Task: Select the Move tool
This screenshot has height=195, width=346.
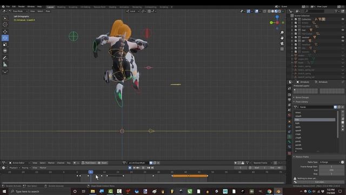Action: [5, 31]
